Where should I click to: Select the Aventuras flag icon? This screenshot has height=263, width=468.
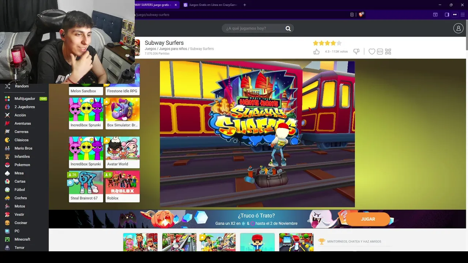[7, 123]
